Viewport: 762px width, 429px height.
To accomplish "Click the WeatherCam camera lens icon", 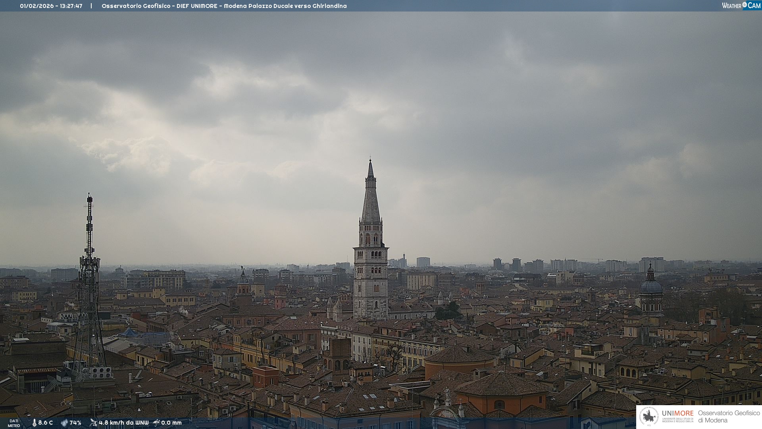I will click(x=745, y=5).
